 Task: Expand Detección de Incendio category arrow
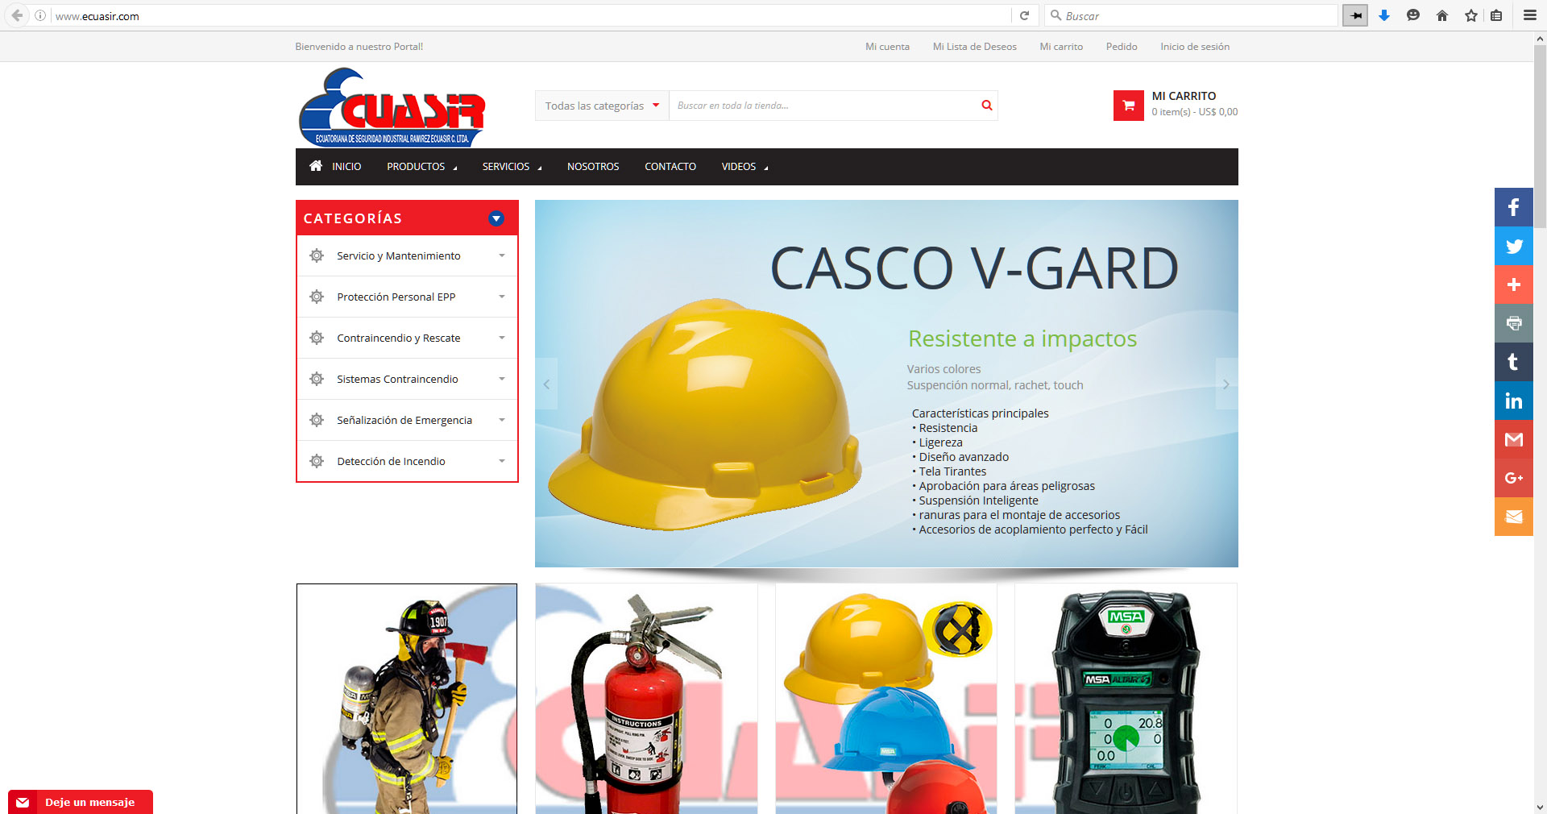(502, 461)
